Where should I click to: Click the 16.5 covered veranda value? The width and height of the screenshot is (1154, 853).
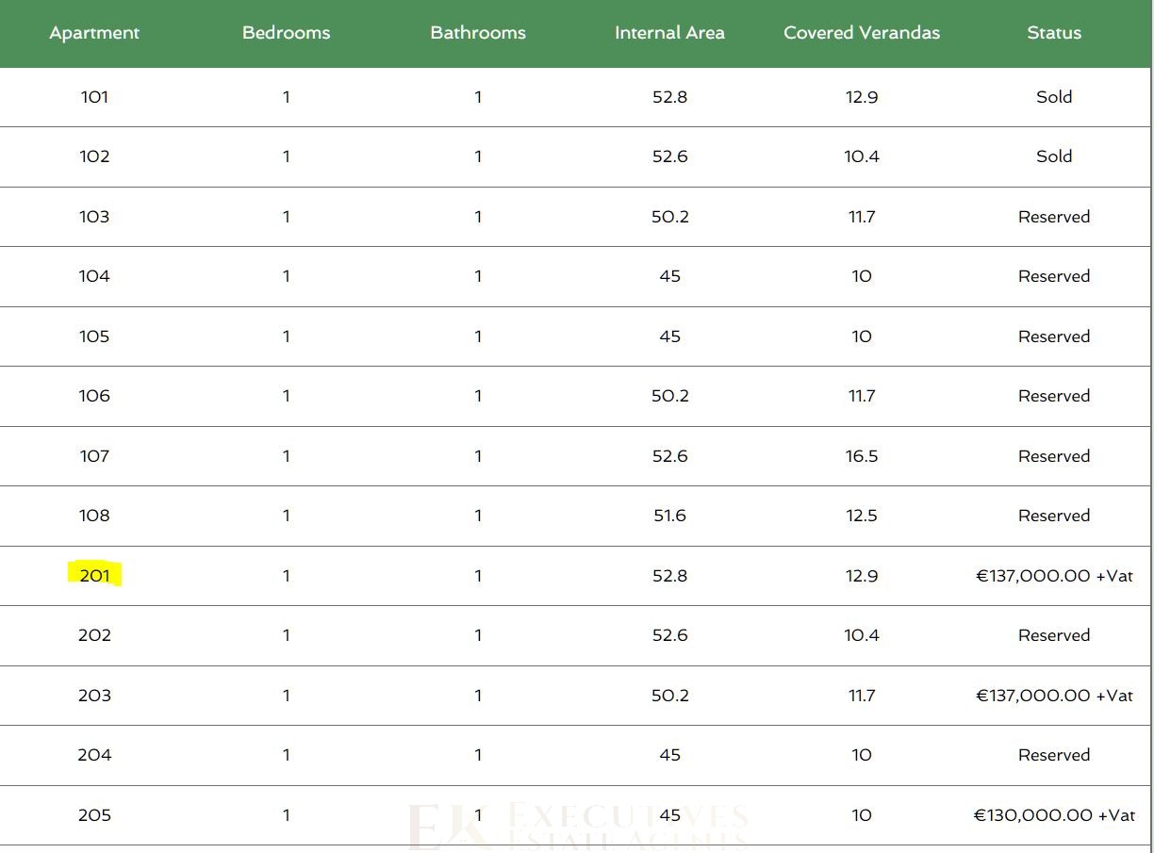(862, 456)
